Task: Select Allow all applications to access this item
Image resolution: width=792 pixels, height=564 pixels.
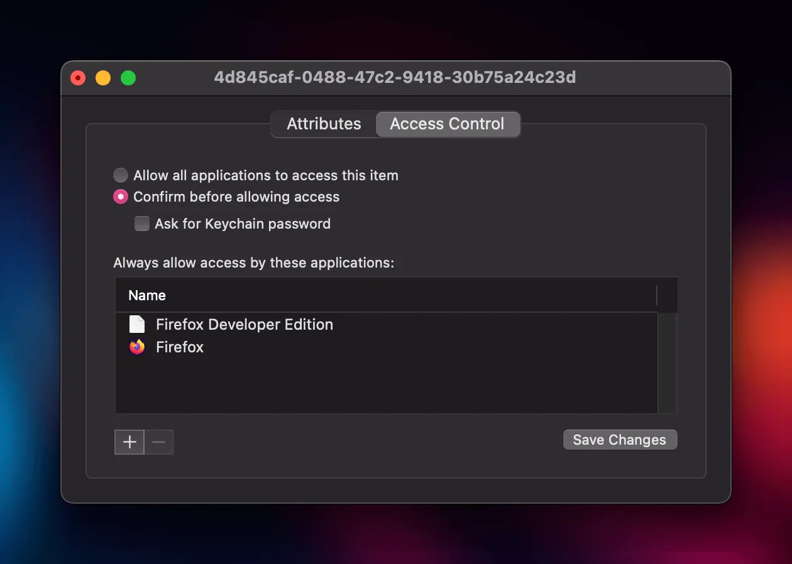Action: 120,175
